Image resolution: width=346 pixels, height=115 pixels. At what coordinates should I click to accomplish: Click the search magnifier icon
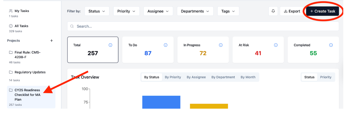coord(72,26)
